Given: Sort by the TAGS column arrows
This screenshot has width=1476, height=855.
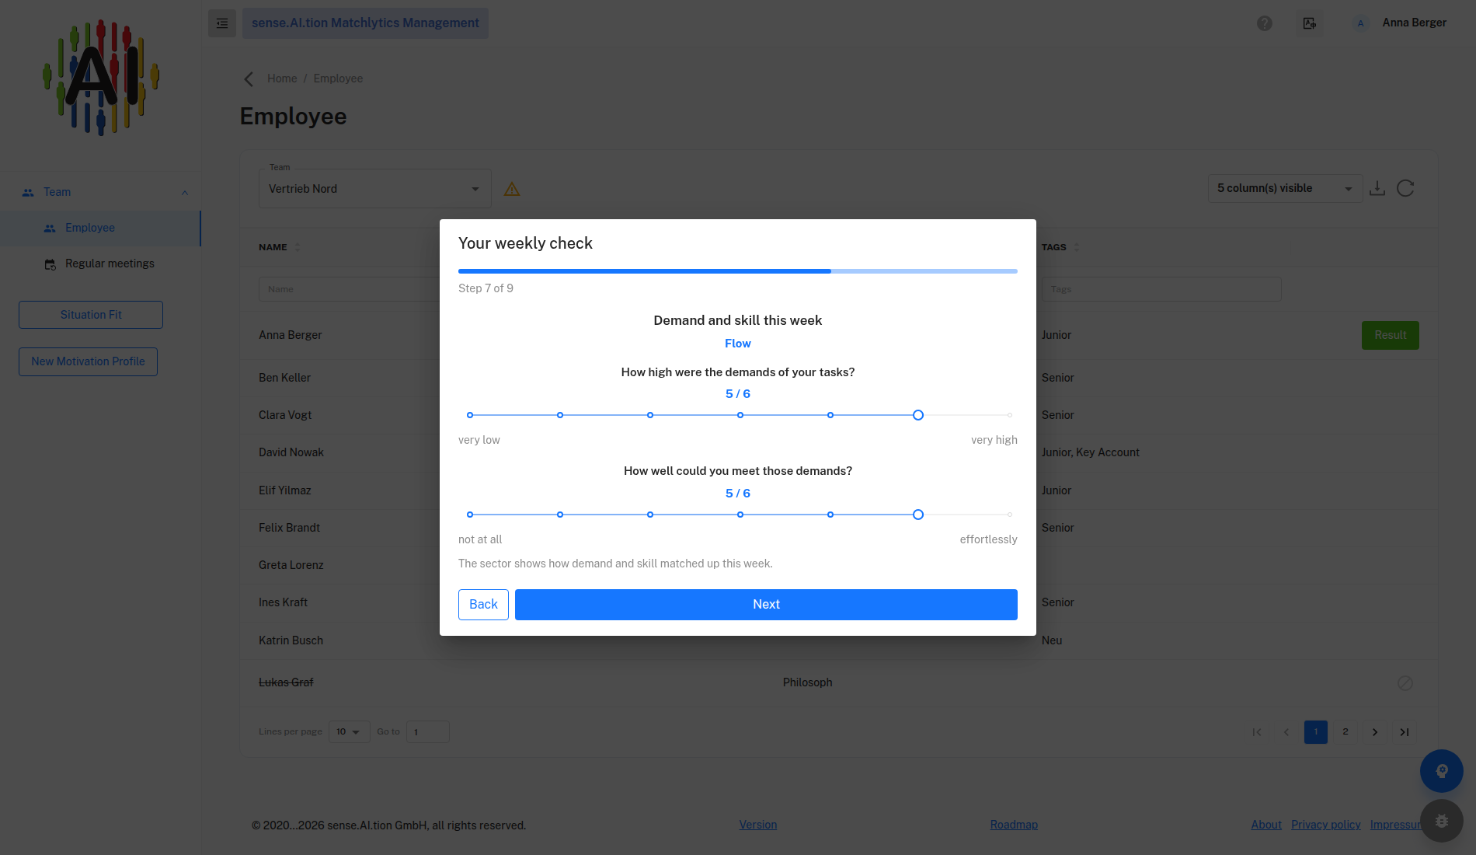Looking at the screenshot, I should coord(1077,247).
